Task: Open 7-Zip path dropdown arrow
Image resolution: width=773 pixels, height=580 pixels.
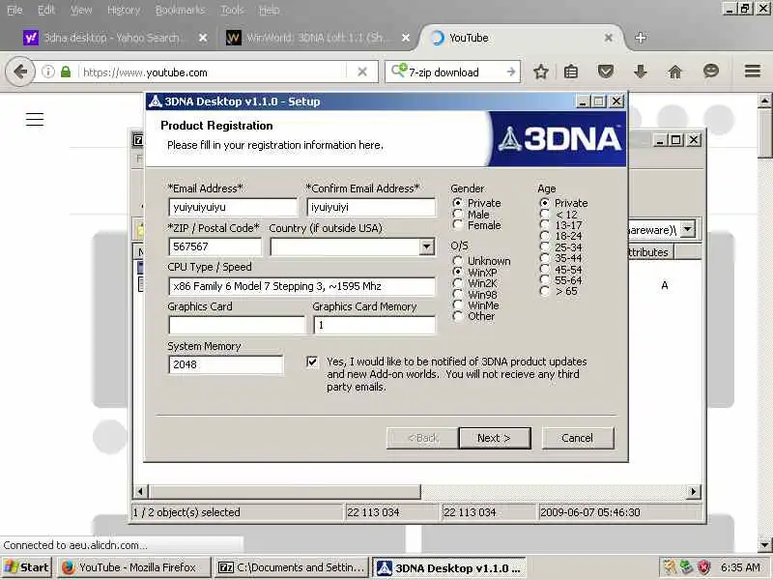Action: pos(688,229)
